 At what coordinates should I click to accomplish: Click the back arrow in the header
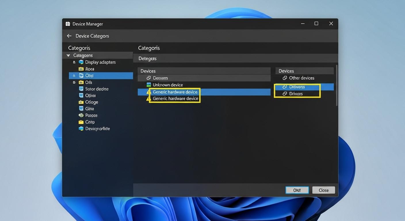pyautogui.click(x=69, y=36)
